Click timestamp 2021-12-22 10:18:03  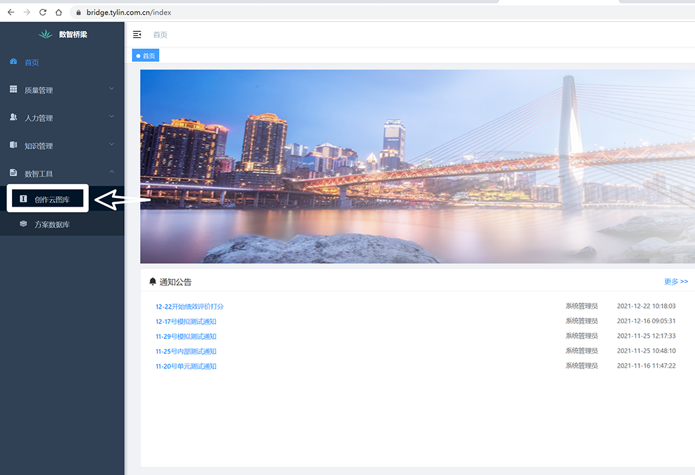[646, 306]
